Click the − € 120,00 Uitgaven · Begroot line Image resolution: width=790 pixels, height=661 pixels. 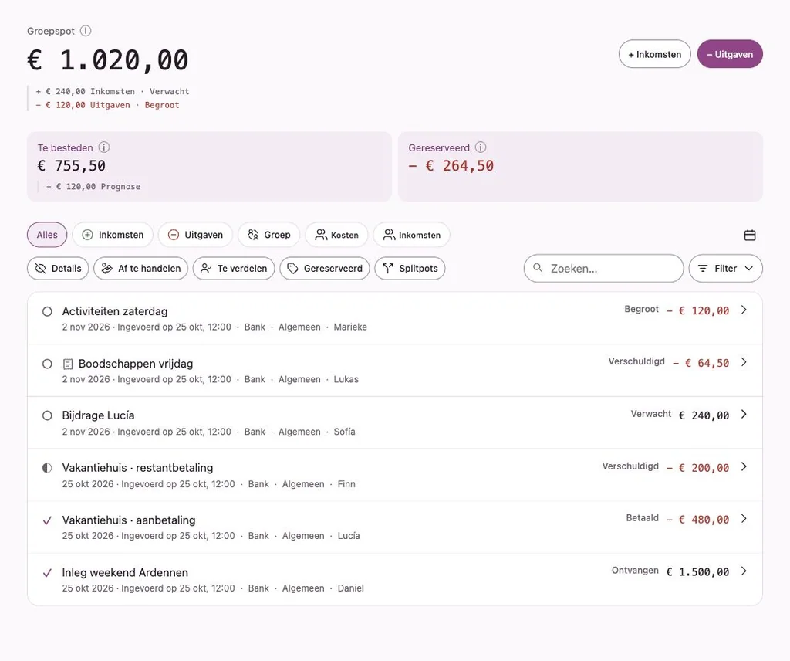point(107,105)
